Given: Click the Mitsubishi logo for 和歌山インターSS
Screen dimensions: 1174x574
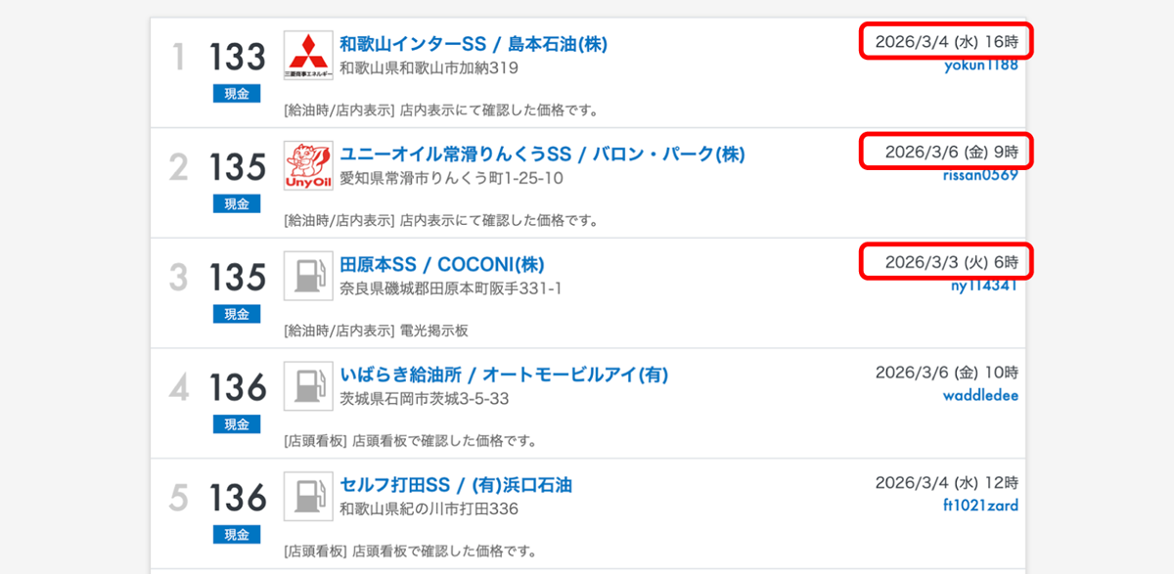Looking at the screenshot, I should pyautogui.click(x=308, y=56).
